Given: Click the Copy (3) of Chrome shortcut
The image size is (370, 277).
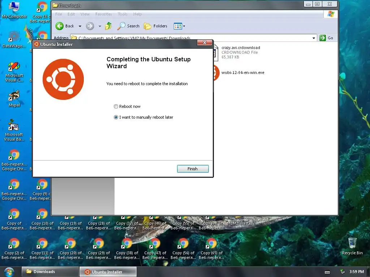Looking at the screenshot, I should (40, 13).
